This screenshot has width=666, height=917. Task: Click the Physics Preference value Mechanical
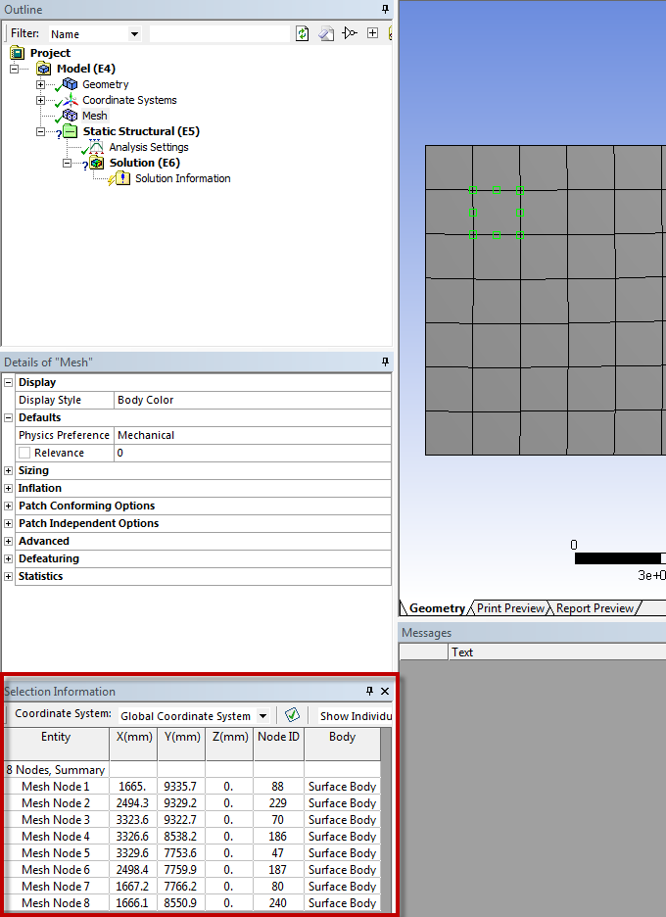pos(252,435)
